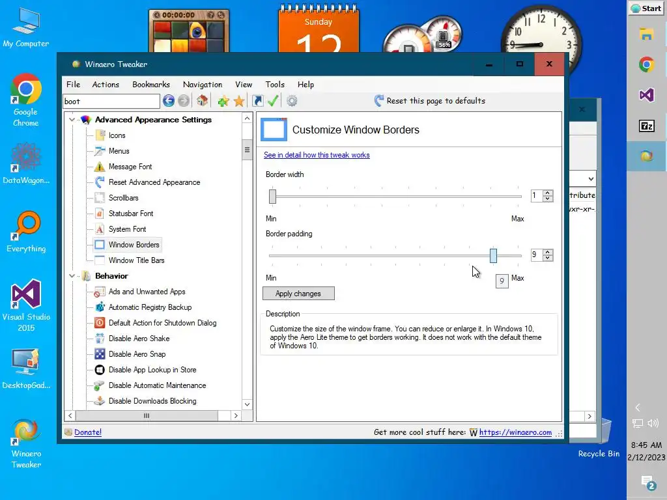Open System Font settings
The height and width of the screenshot is (500, 667).
click(127, 229)
